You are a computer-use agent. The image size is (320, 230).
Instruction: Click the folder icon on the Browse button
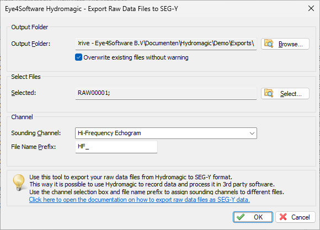[x=269, y=44]
